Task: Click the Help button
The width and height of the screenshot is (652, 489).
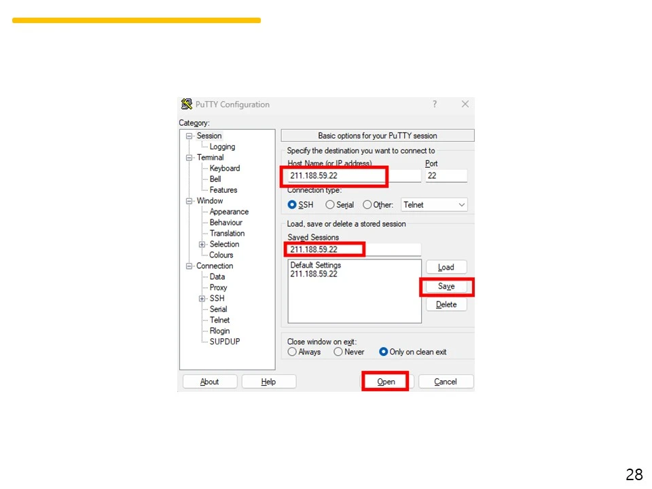Action: 269,381
